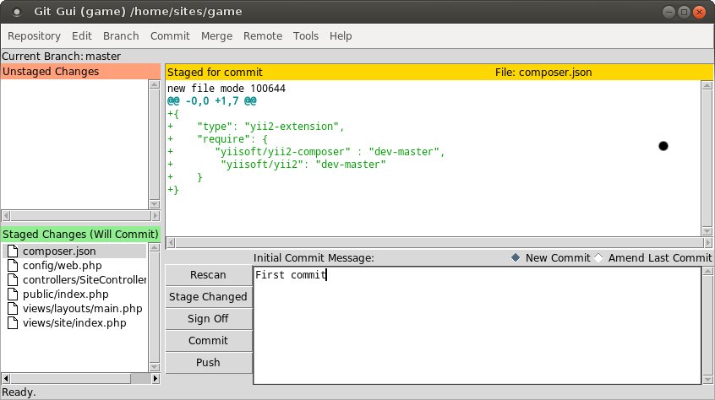The image size is (715, 400).
Task: Click the file icon for public/index.php
Action: tap(13, 295)
